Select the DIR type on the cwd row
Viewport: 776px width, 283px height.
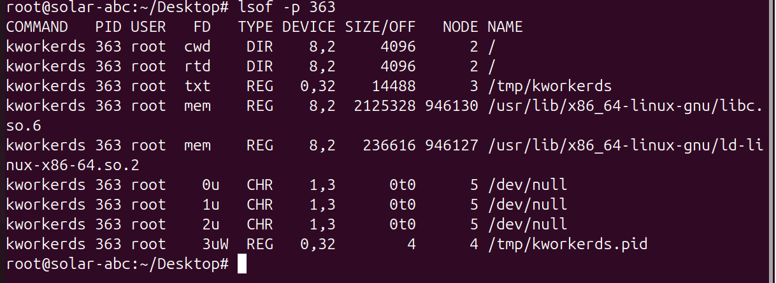[x=260, y=47]
